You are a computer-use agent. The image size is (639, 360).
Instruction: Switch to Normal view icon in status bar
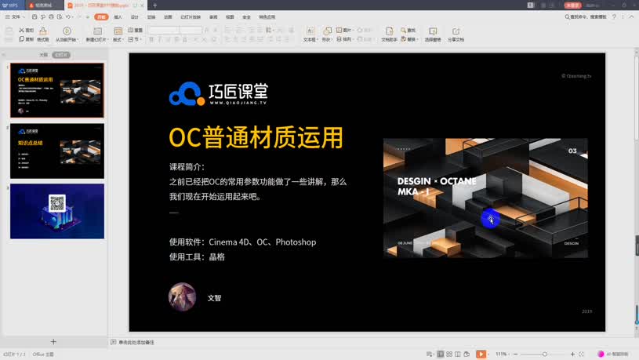pos(441,354)
